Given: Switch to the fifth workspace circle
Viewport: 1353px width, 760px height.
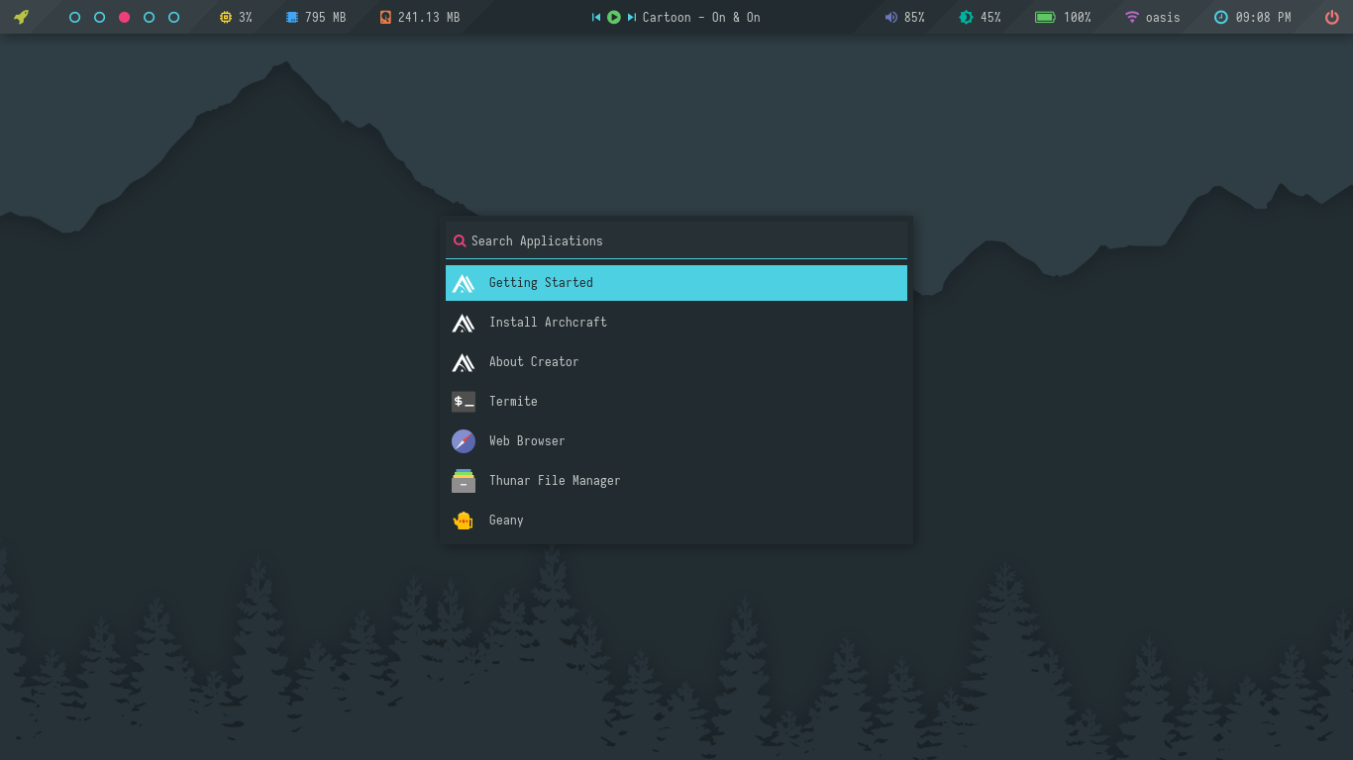Looking at the screenshot, I should 173,17.
